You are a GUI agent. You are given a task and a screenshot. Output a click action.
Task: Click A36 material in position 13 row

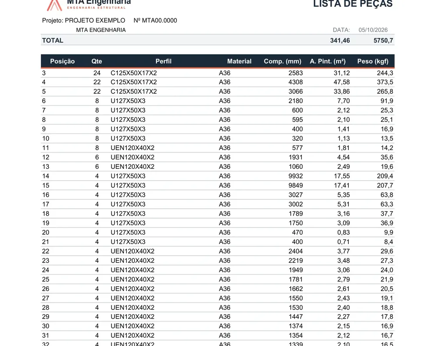[225, 167]
